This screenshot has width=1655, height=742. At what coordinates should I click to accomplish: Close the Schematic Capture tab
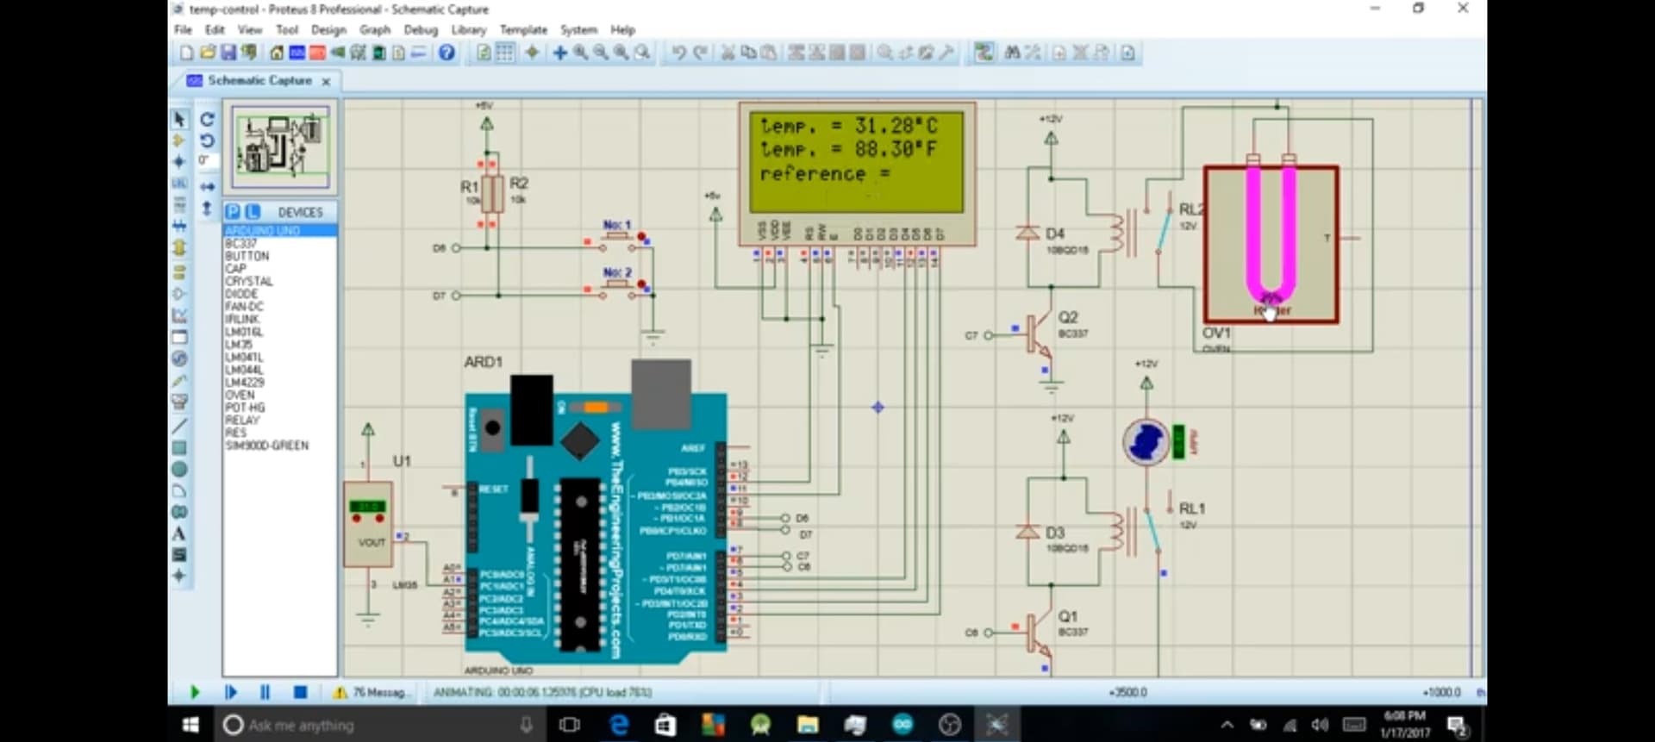coord(326,81)
